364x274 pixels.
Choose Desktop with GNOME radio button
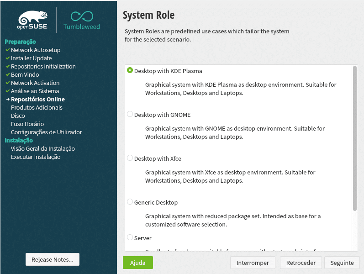point(130,115)
